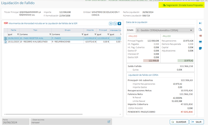This screenshot has height=125, width=208.
Task: Select the 13/11/2023 date cell
Action: [x=13, y=42]
